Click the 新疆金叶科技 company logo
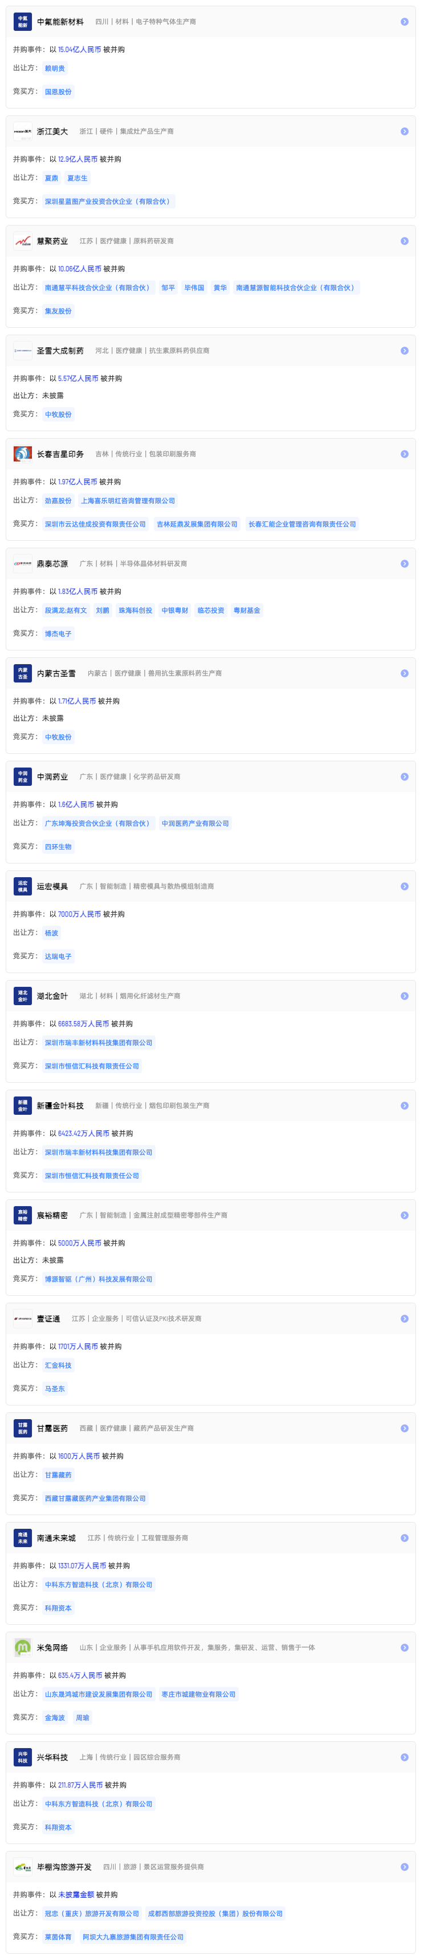 coord(23,1106)
